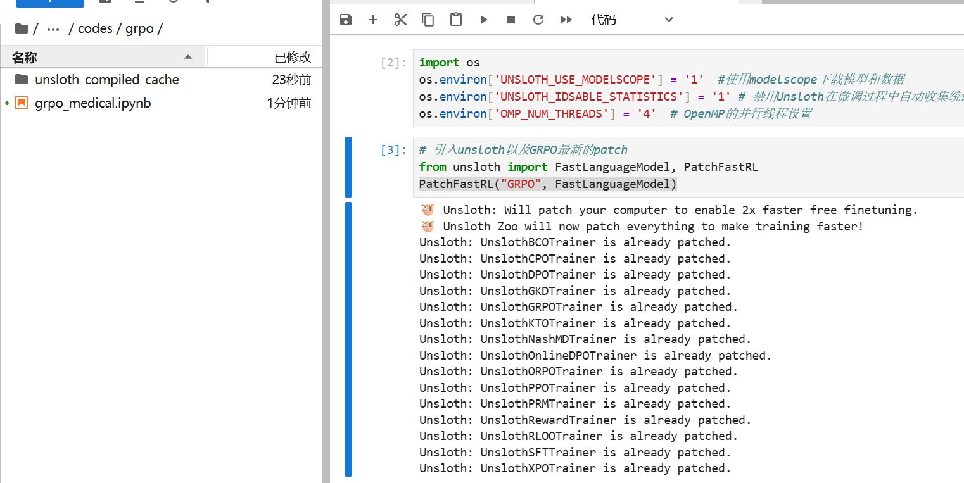Click the 1分钟前 modified time
Image resolution: width=964 pixels, height=483 pixels.
pos(289,103)
